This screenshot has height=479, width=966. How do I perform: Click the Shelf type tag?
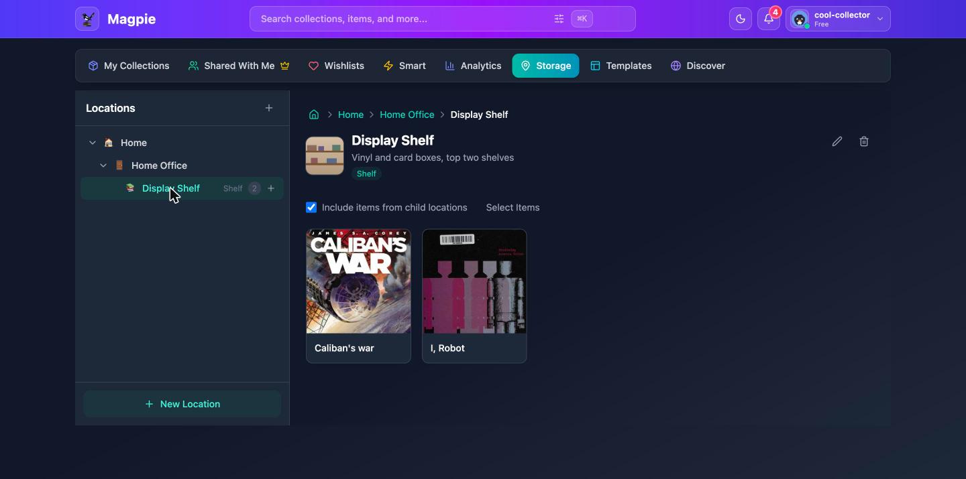click(366, 174)
